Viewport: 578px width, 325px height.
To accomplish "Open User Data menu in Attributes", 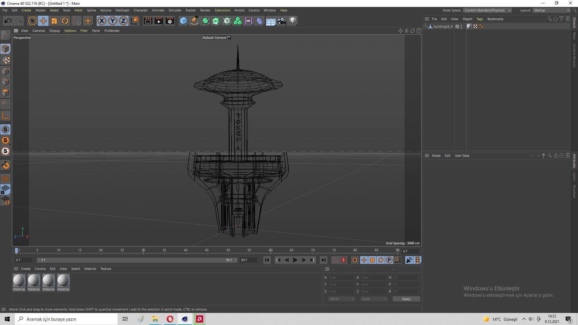I will point(462,156).
